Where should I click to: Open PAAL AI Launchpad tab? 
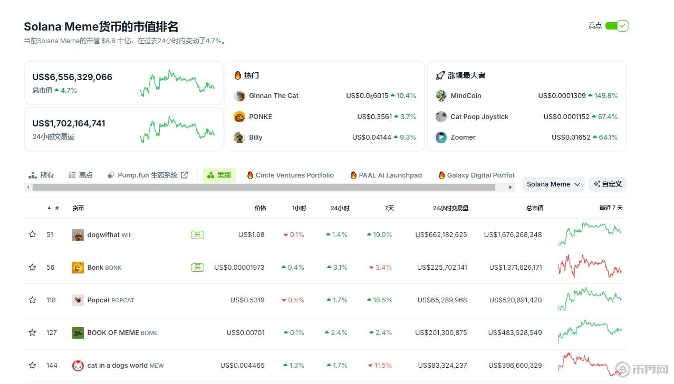pyautogui.click(x=386, y=175)
